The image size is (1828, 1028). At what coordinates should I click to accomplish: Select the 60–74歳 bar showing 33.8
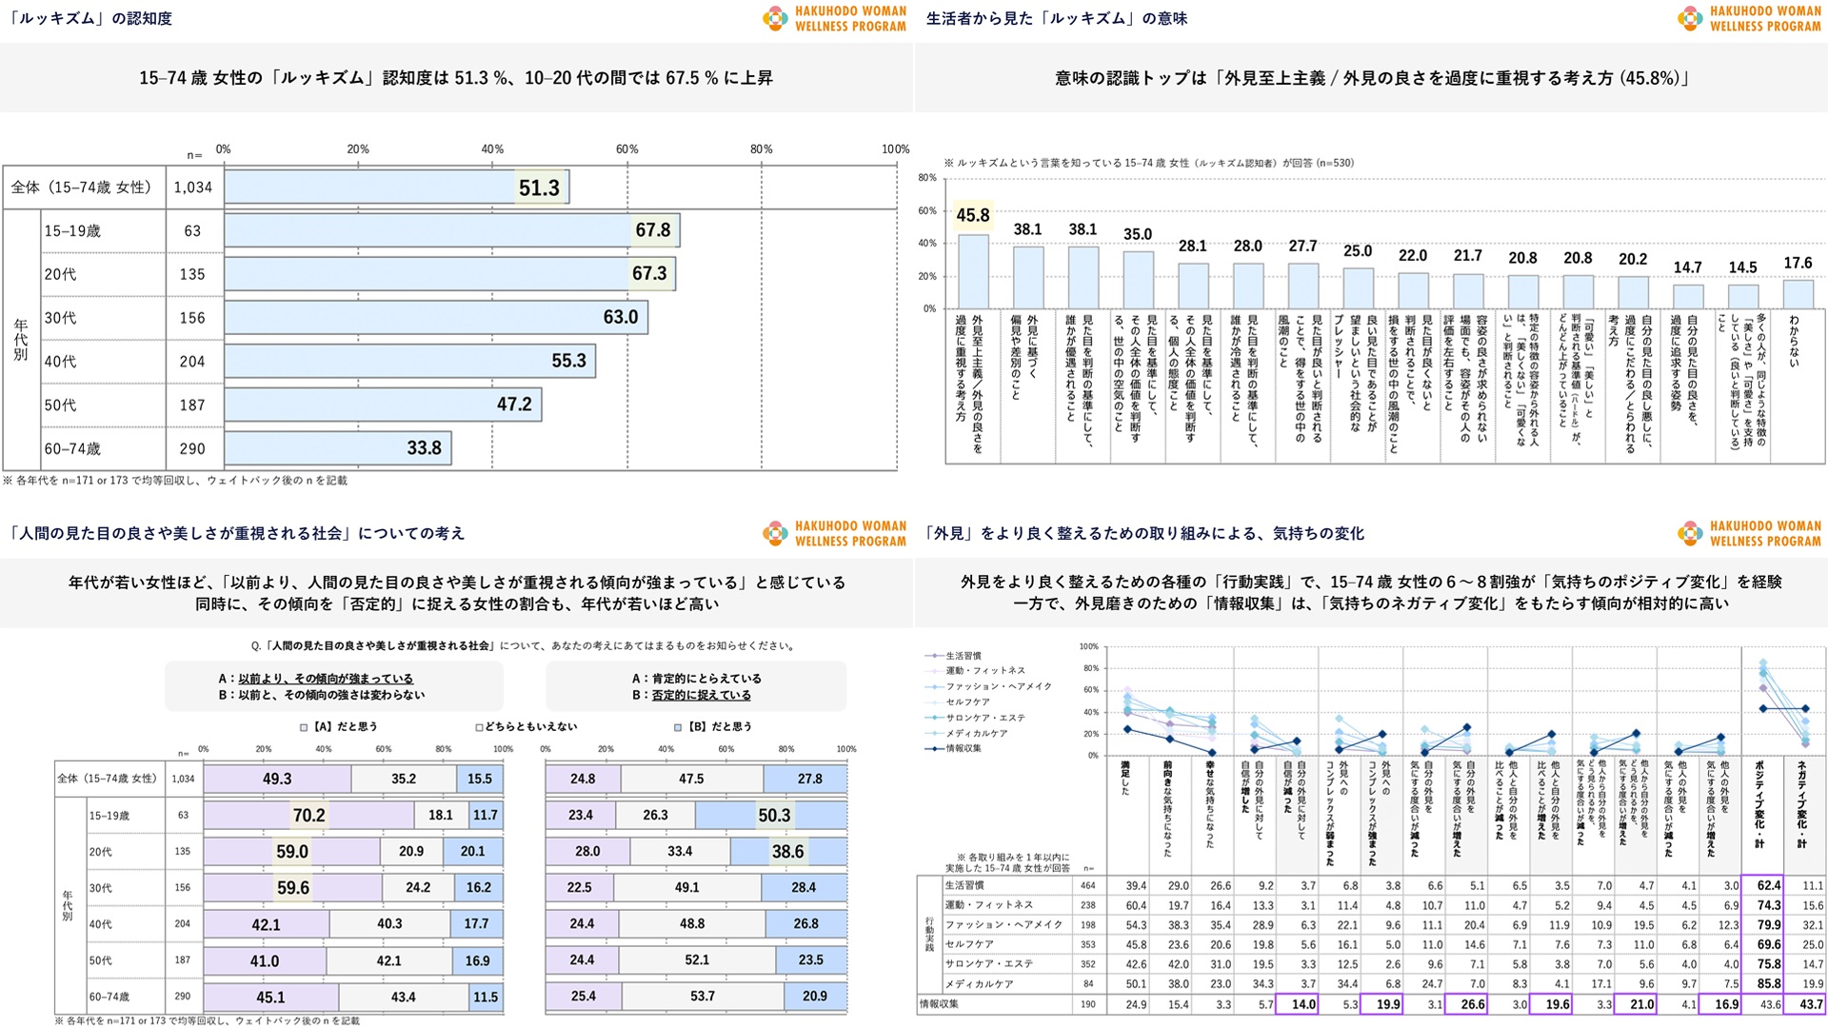337,448
